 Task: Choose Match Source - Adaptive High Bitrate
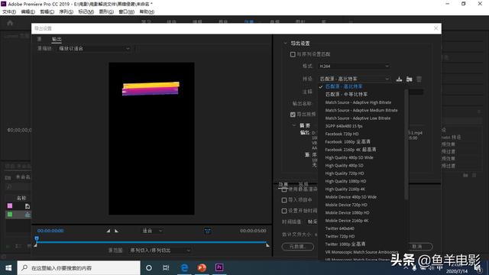pyautogui.click(x=358, y=102)
